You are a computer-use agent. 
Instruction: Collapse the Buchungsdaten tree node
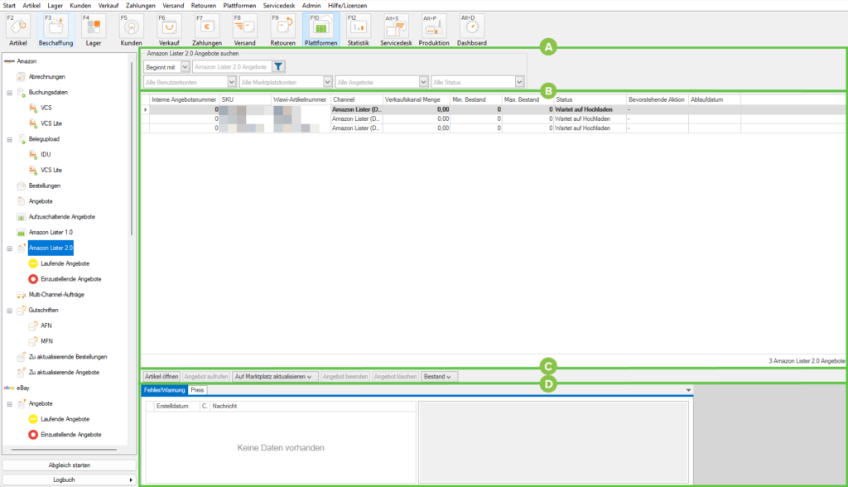click(x=9, y=93)
